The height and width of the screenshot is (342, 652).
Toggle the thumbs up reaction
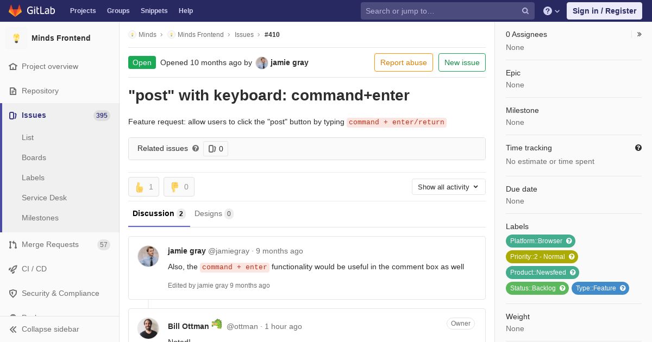tap(143, 187)
